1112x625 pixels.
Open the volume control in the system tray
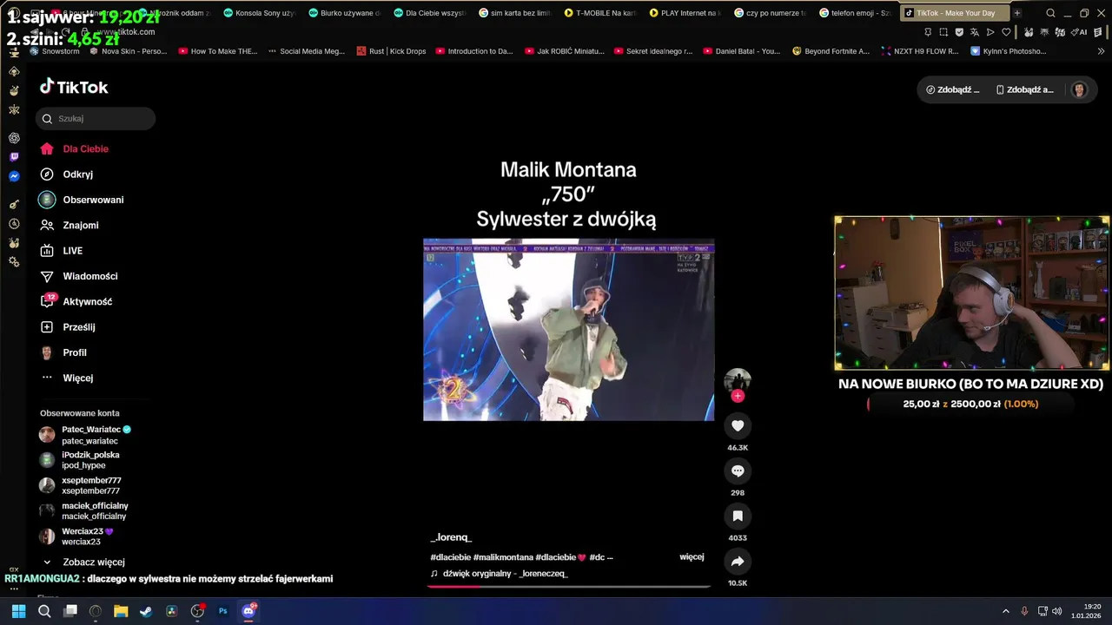point(1056,611)
